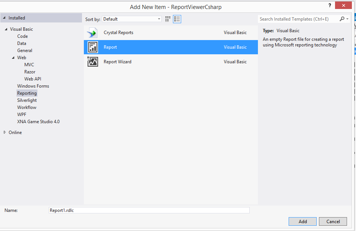Collapse the Web tree node
Screen dimensions: 356x231
13,57
